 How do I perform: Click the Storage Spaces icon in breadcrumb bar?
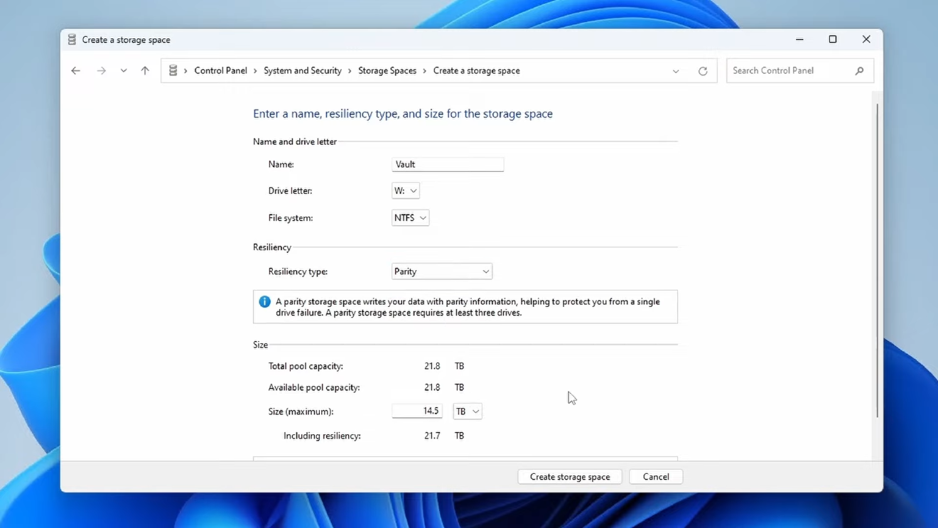(x=173, y=70)
